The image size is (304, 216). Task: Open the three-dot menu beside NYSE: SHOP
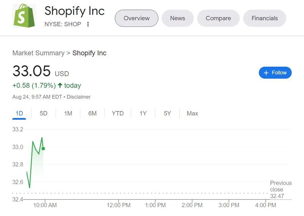88,24
